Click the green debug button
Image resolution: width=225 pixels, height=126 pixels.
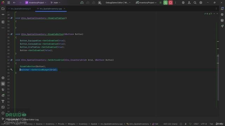pos(166,2)
